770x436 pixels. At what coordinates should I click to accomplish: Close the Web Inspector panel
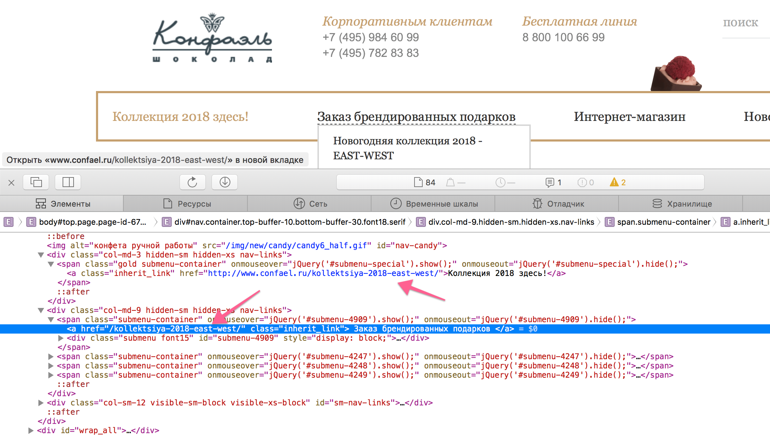pyautogui.click(x=11, y=183)
